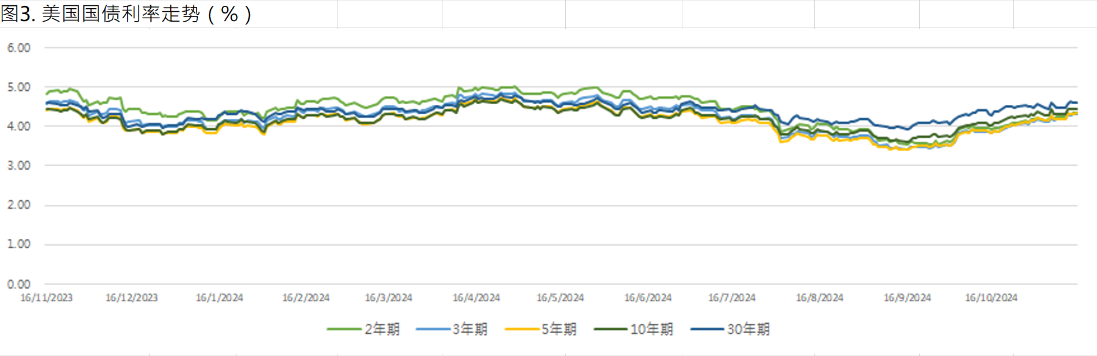Click the 3.00 y-axis label

click(19, 166)
